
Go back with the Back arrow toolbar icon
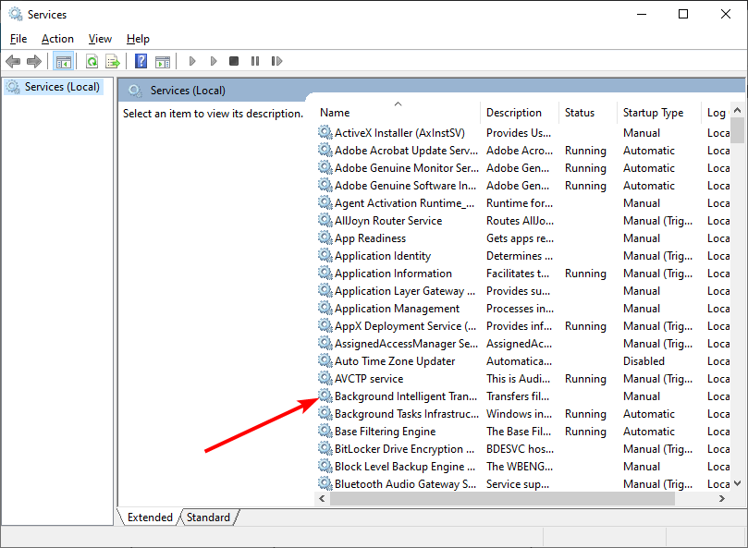tap(13, 61)
